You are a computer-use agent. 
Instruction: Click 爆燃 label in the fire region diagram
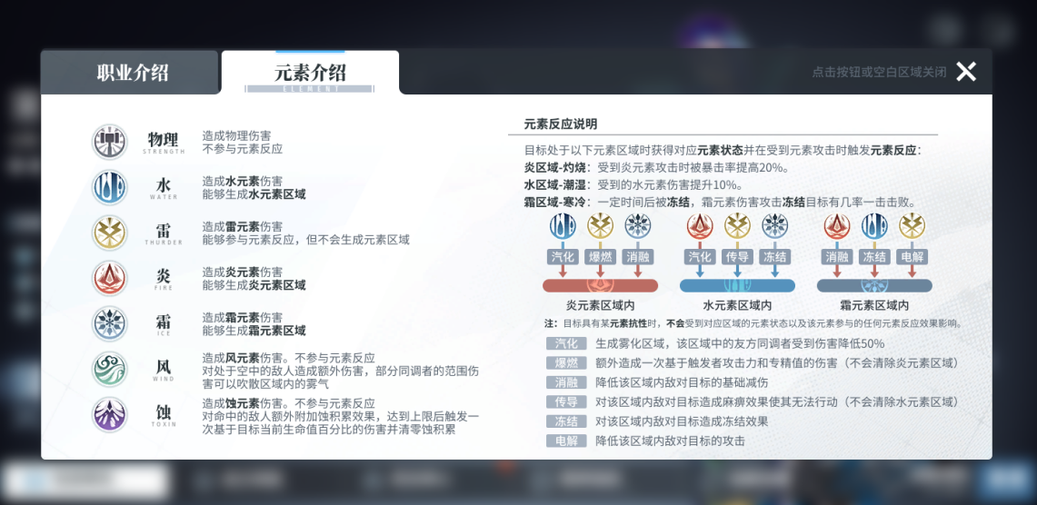600,257
